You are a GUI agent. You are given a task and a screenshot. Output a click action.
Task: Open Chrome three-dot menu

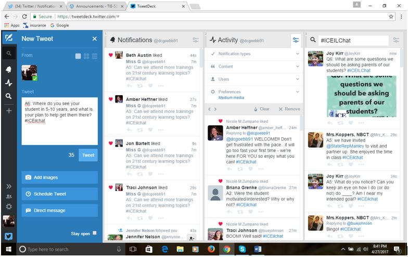[401, 17]
